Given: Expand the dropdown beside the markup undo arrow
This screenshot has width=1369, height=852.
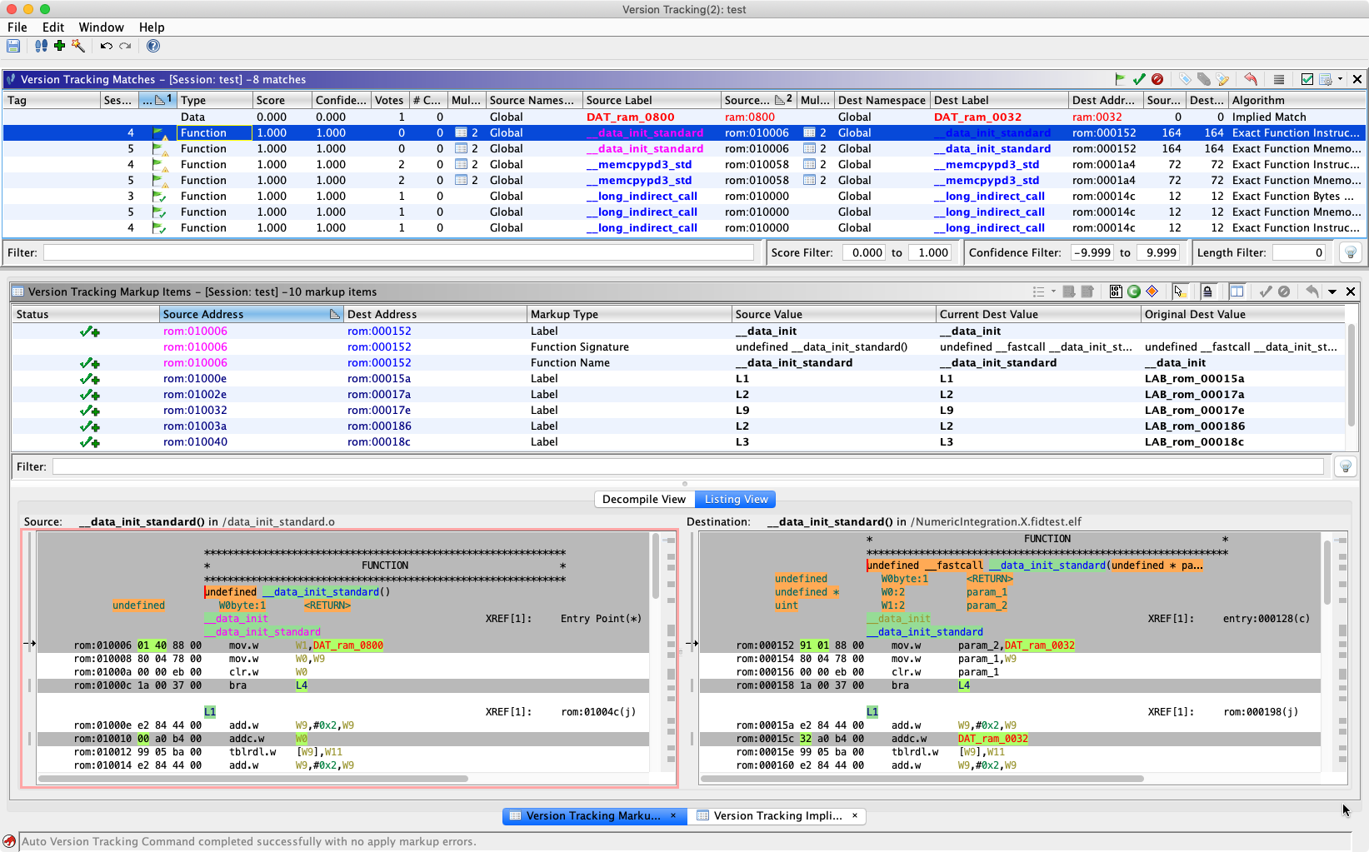Looking at the screenshot, I should (x=1332, y=291).
